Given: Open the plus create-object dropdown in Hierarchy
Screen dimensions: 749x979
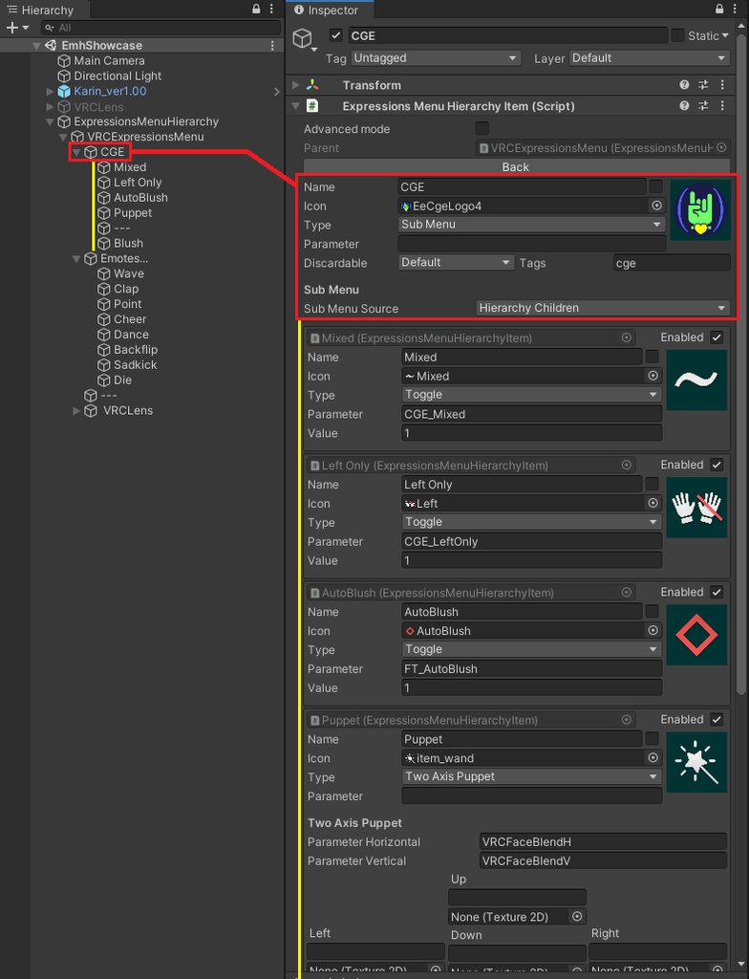Looking at the screenshot, I should point(17,28).
